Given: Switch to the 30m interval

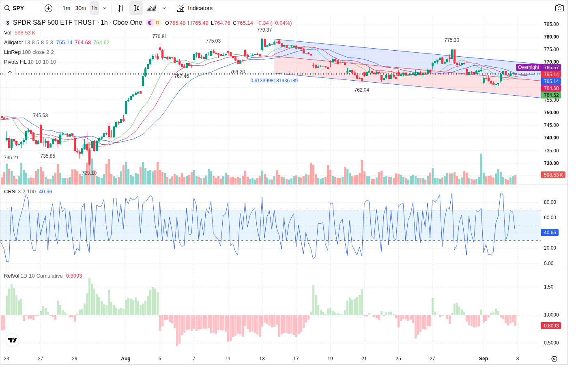Looking at the screenshot, I should 81,8.
